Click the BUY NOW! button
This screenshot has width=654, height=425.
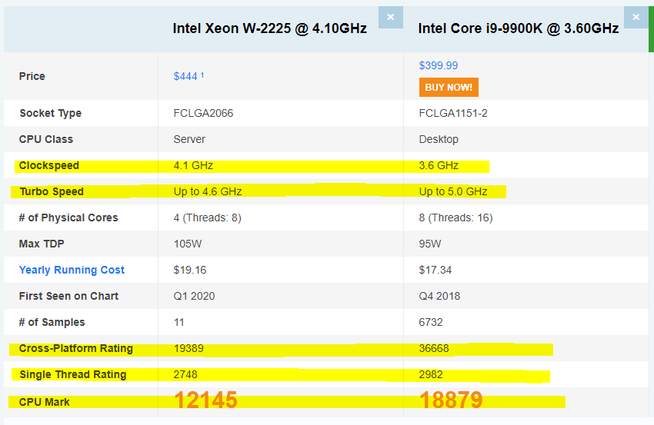tap(449, 87)
